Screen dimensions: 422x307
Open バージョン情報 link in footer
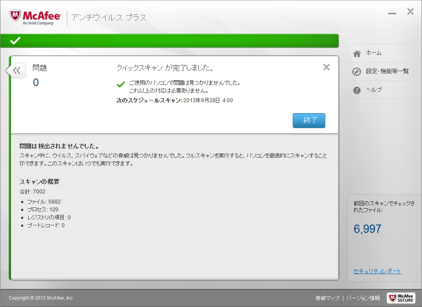pos(363,298)
